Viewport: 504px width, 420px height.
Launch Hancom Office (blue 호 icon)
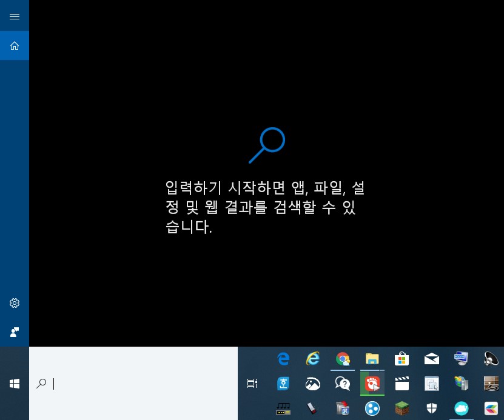pos(283,384)
